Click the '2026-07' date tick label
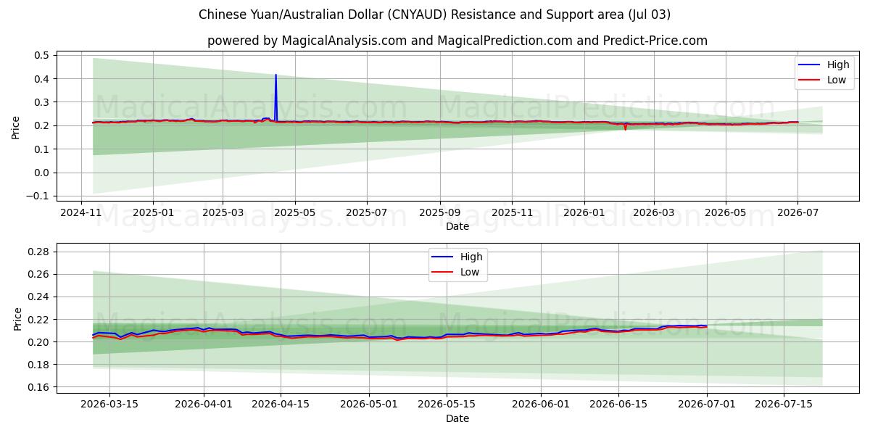 (x=797, y=212)
